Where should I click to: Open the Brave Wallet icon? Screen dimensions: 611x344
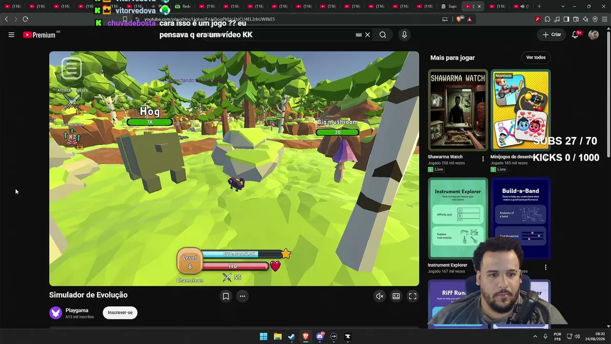[576, 19]
